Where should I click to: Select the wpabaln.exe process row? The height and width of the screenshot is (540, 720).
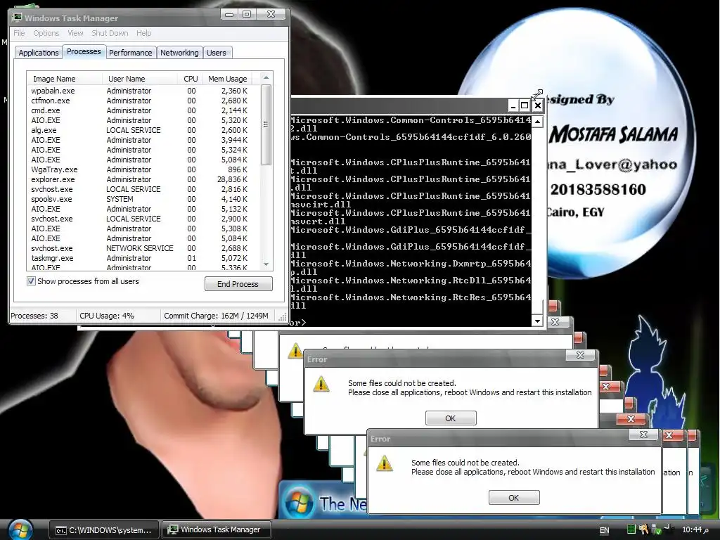[143, 91]
